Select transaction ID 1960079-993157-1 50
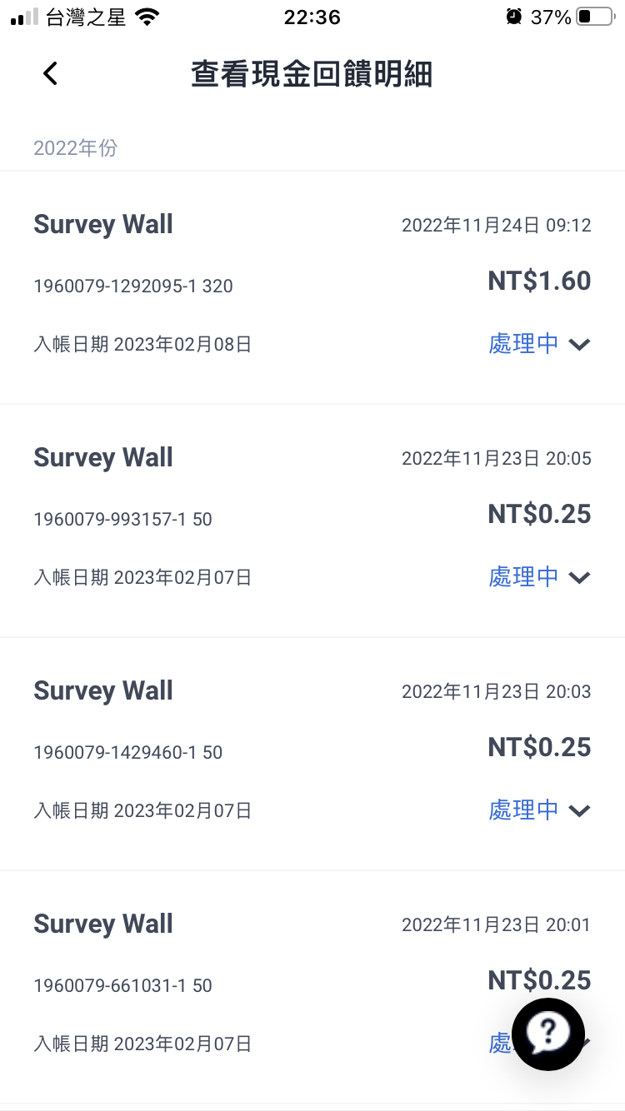 (122, 519)
